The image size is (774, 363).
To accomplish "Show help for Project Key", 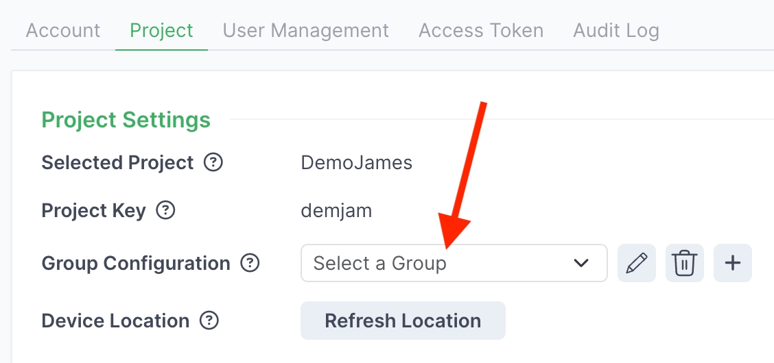I will click(165, 210).
